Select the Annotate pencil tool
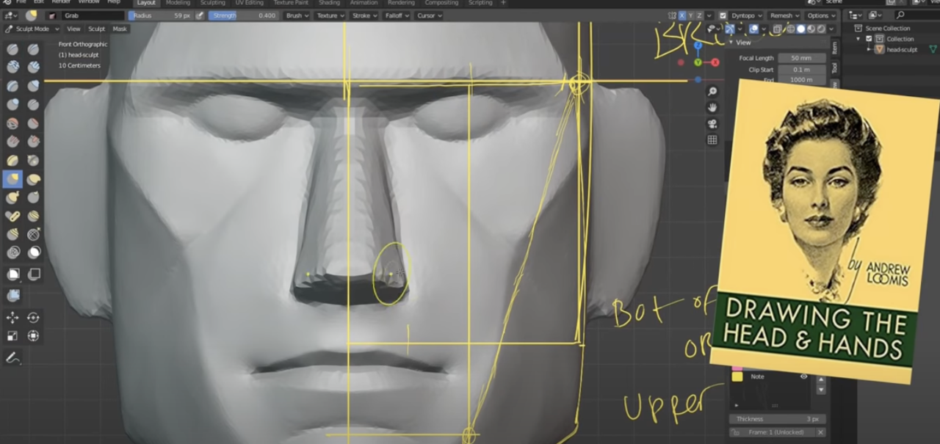This screenshot has height=444, width=940. pyautogui.click(x=12, y=358)
